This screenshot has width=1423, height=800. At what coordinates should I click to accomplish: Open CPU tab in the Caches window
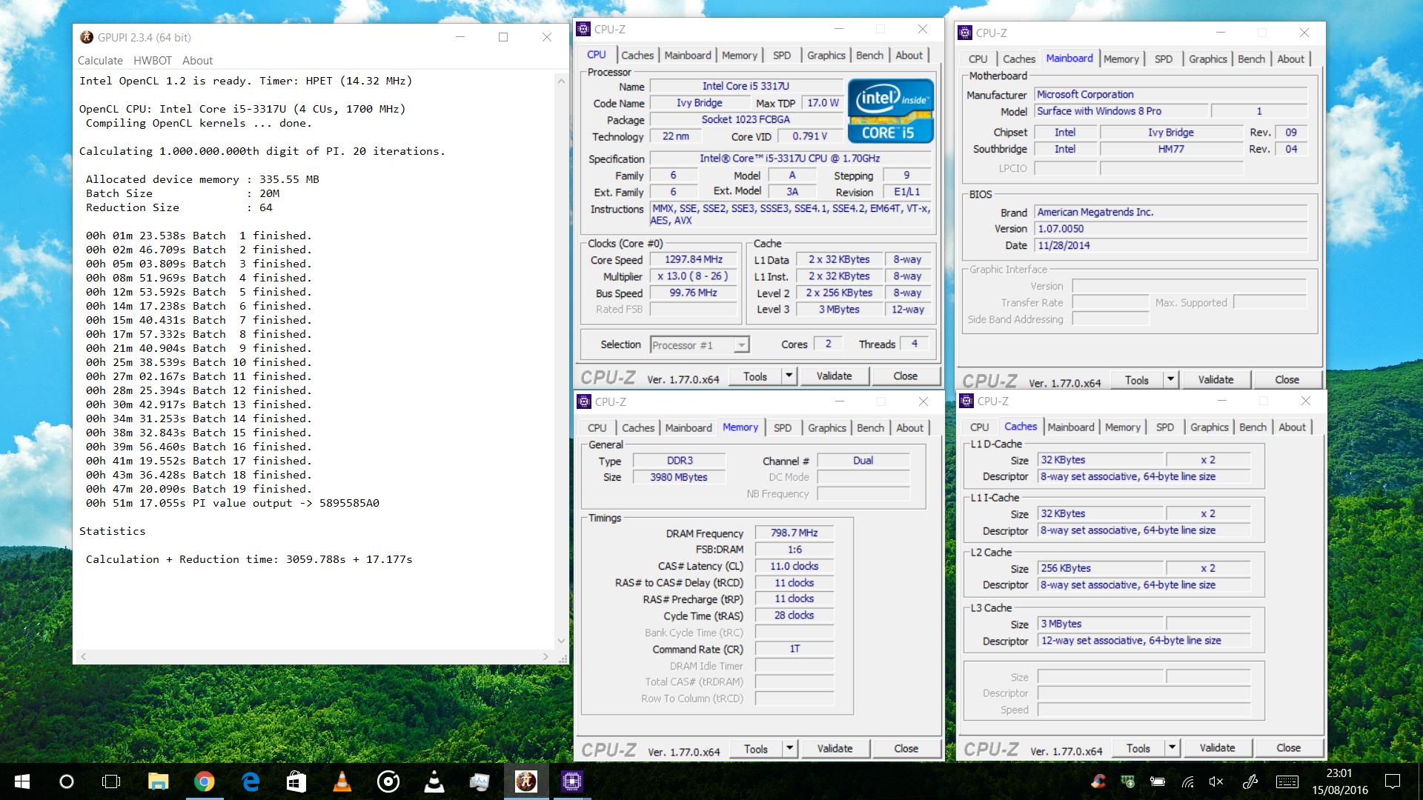pyautogui.click(x=980, y=427)
